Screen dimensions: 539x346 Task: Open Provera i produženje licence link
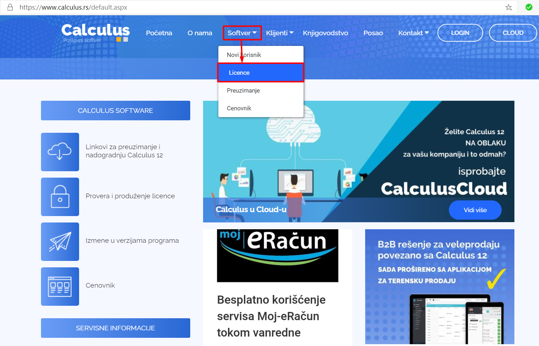coord(130,196)
